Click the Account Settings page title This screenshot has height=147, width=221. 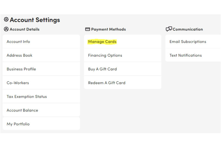(35, 20)
